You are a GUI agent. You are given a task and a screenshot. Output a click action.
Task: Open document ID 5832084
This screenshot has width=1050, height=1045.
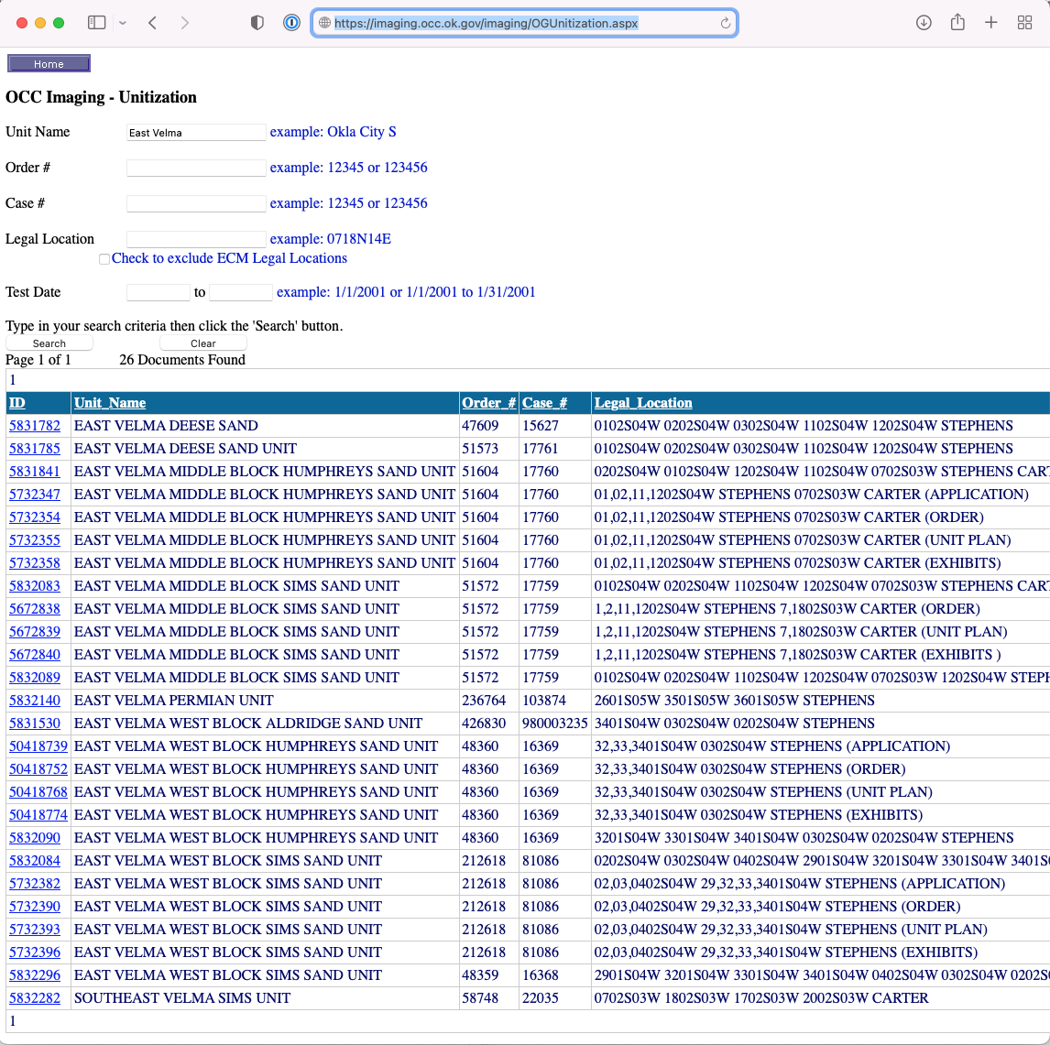[35, 861]
